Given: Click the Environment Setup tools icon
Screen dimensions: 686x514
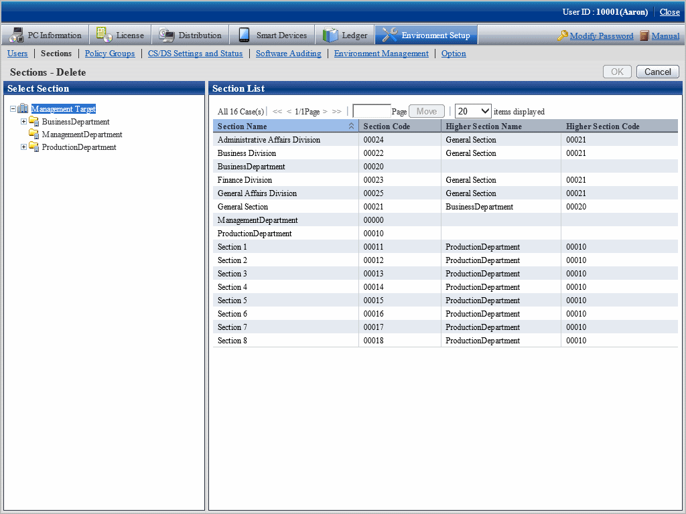Looking at the screenshot, I should [389, 35].
